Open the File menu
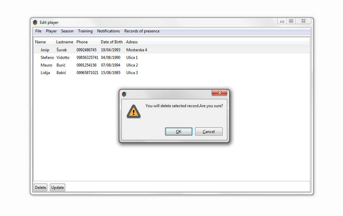This screenshot has height=216, width=343. point(38,31)
